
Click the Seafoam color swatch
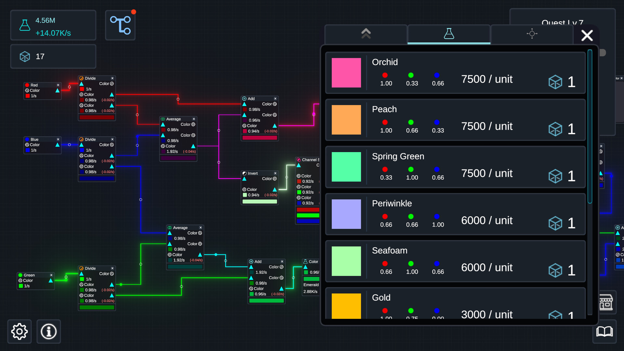[346, 261]
